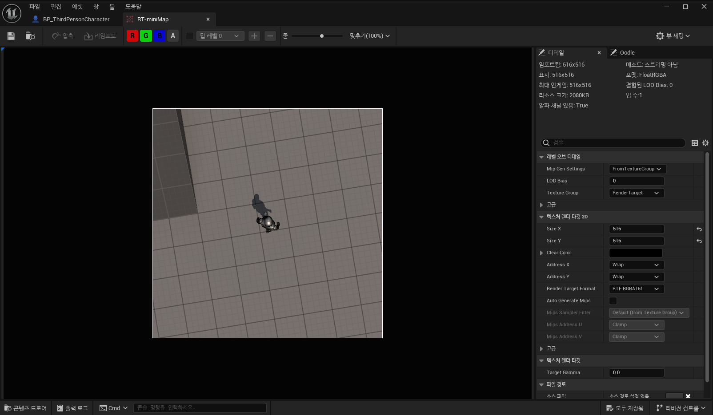Open the 콘텐츠 드로어 content drawer

point(25,408)
